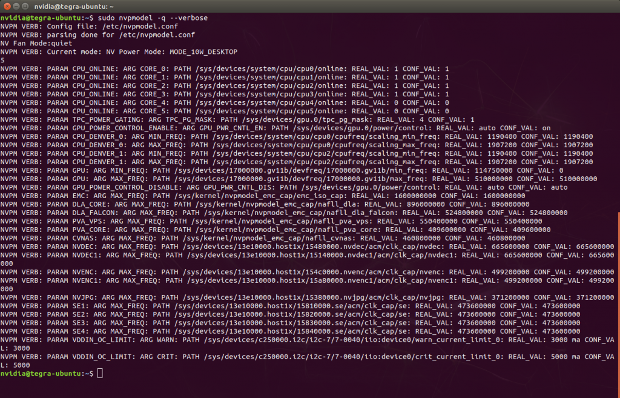Minimize the terminal window
The image size is (620, 398).
click(16, 6)
